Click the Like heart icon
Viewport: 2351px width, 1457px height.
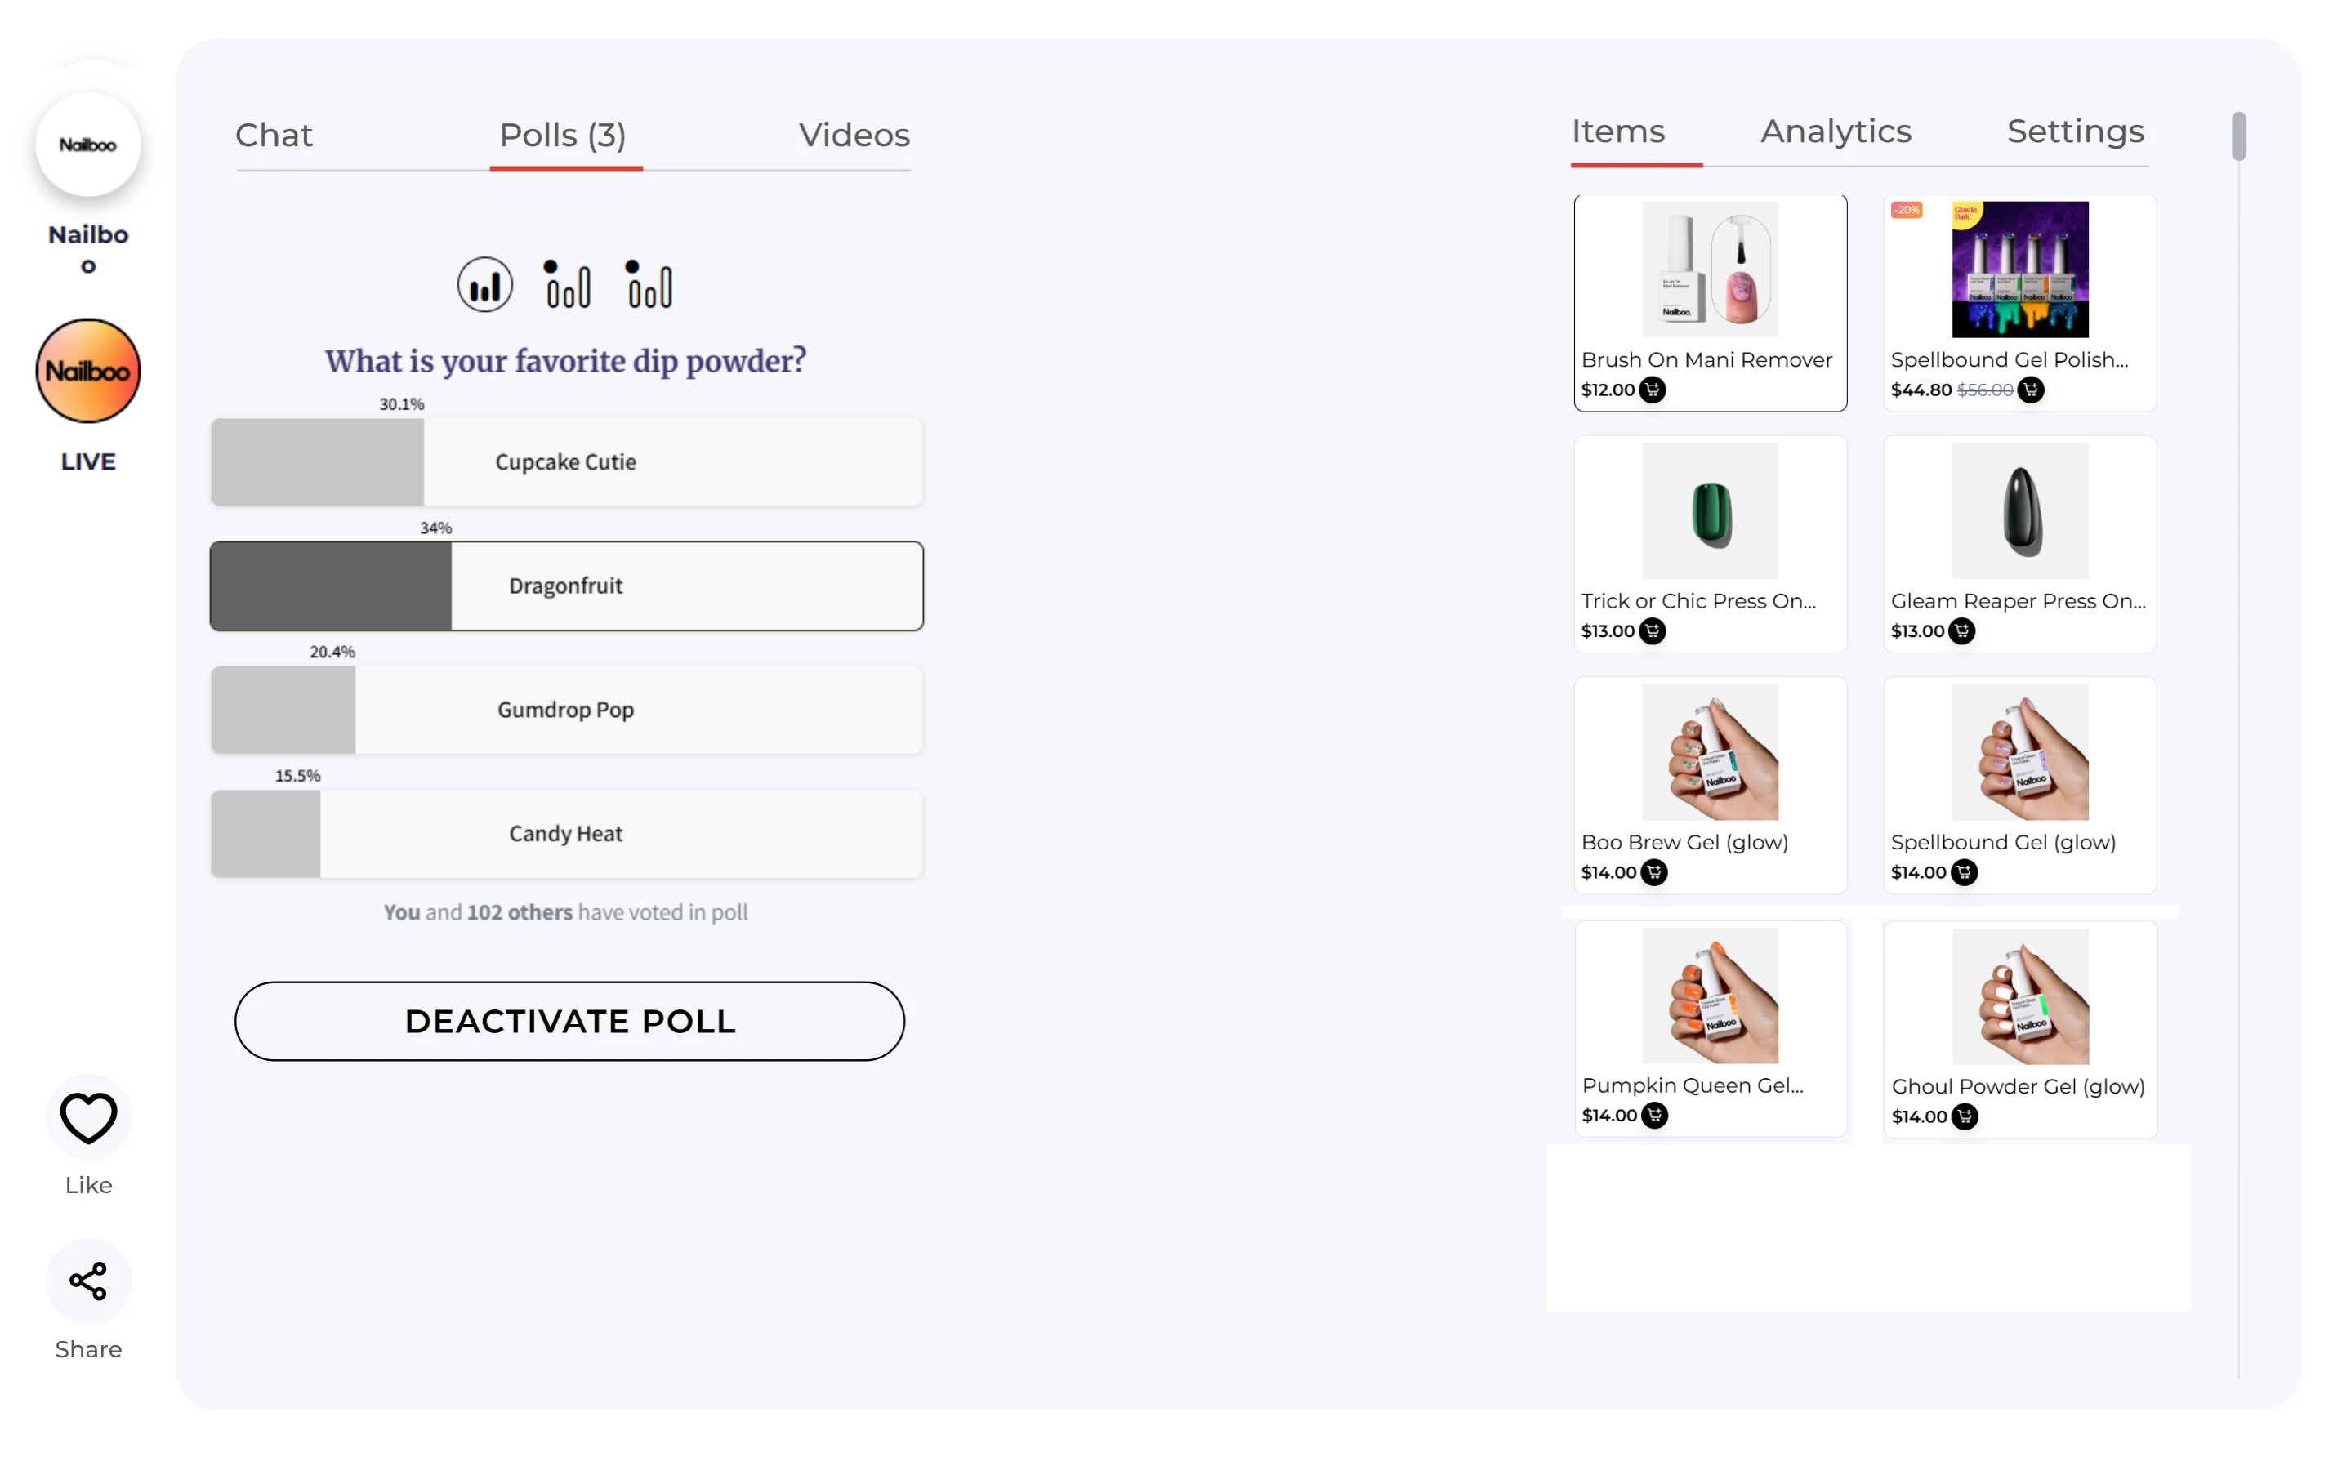89,1116
